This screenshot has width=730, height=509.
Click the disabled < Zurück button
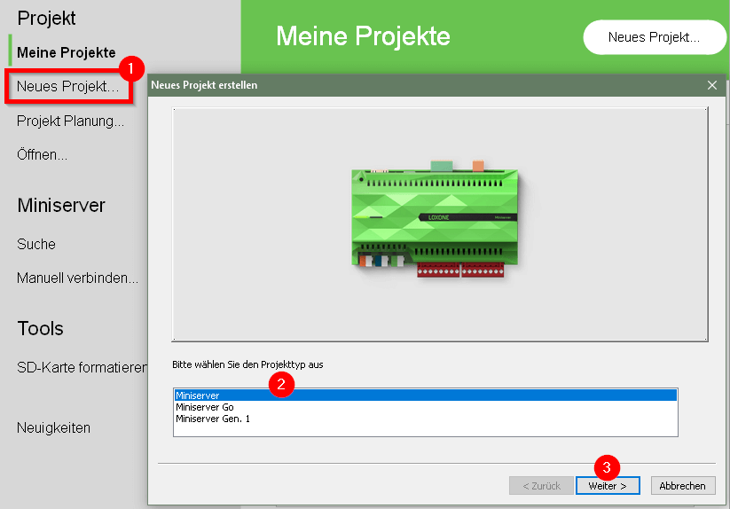tap(541, 486)
